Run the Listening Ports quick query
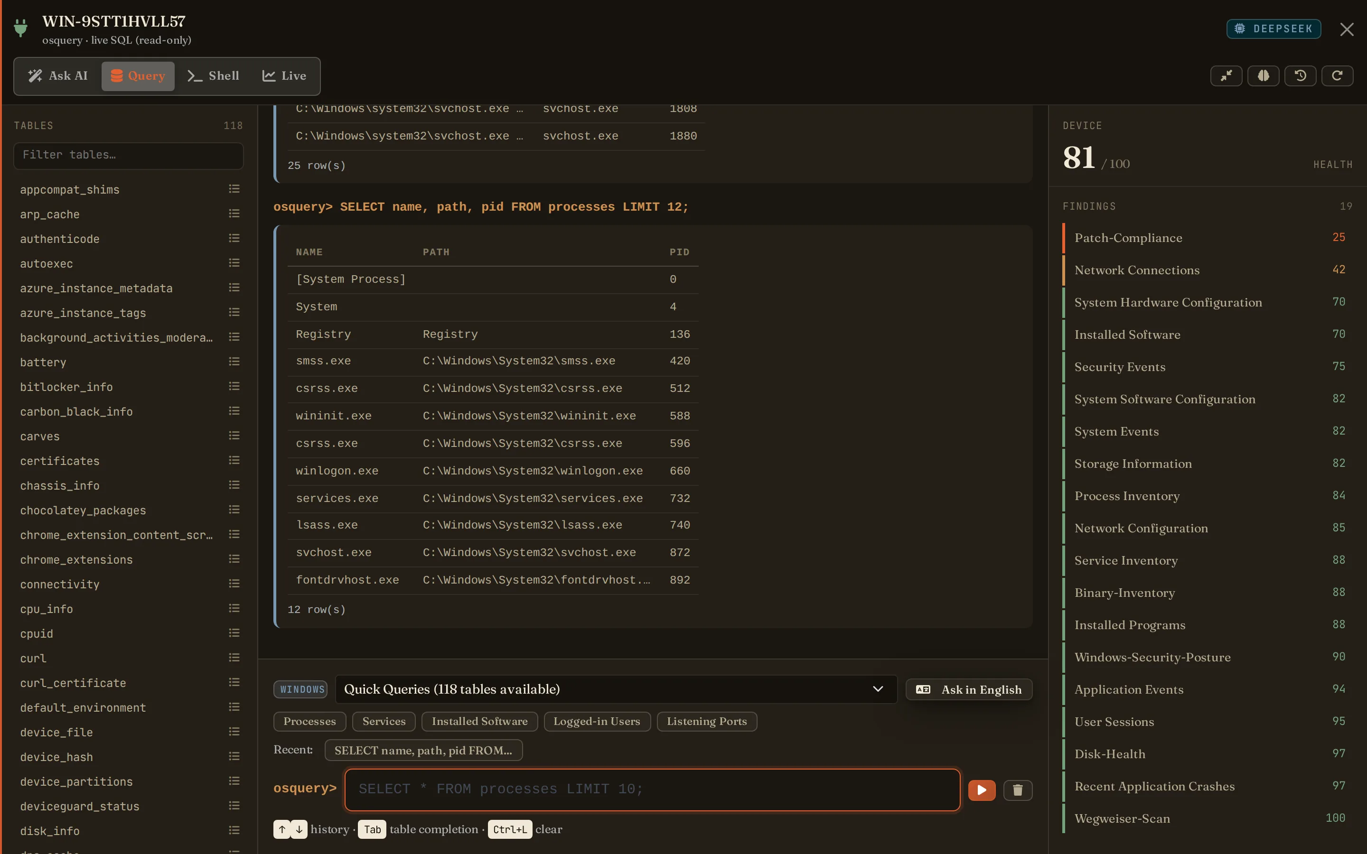 coord(707,721)
